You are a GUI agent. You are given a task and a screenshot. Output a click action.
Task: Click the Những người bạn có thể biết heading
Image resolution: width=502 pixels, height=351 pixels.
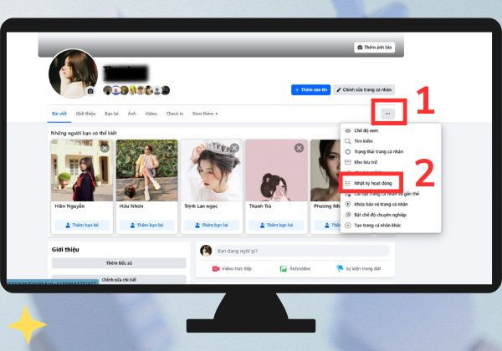[x=84, y=133]
